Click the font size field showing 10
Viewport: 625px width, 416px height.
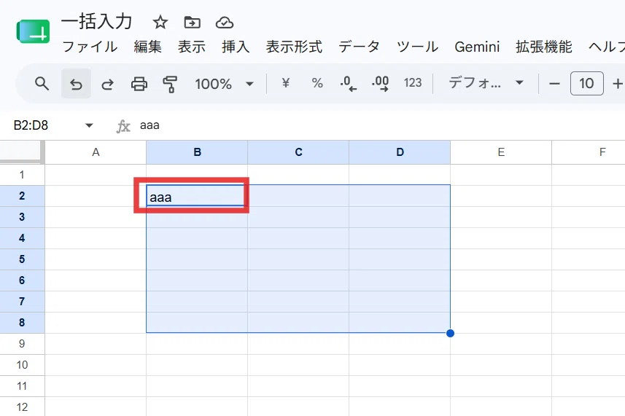coord(587,84)
